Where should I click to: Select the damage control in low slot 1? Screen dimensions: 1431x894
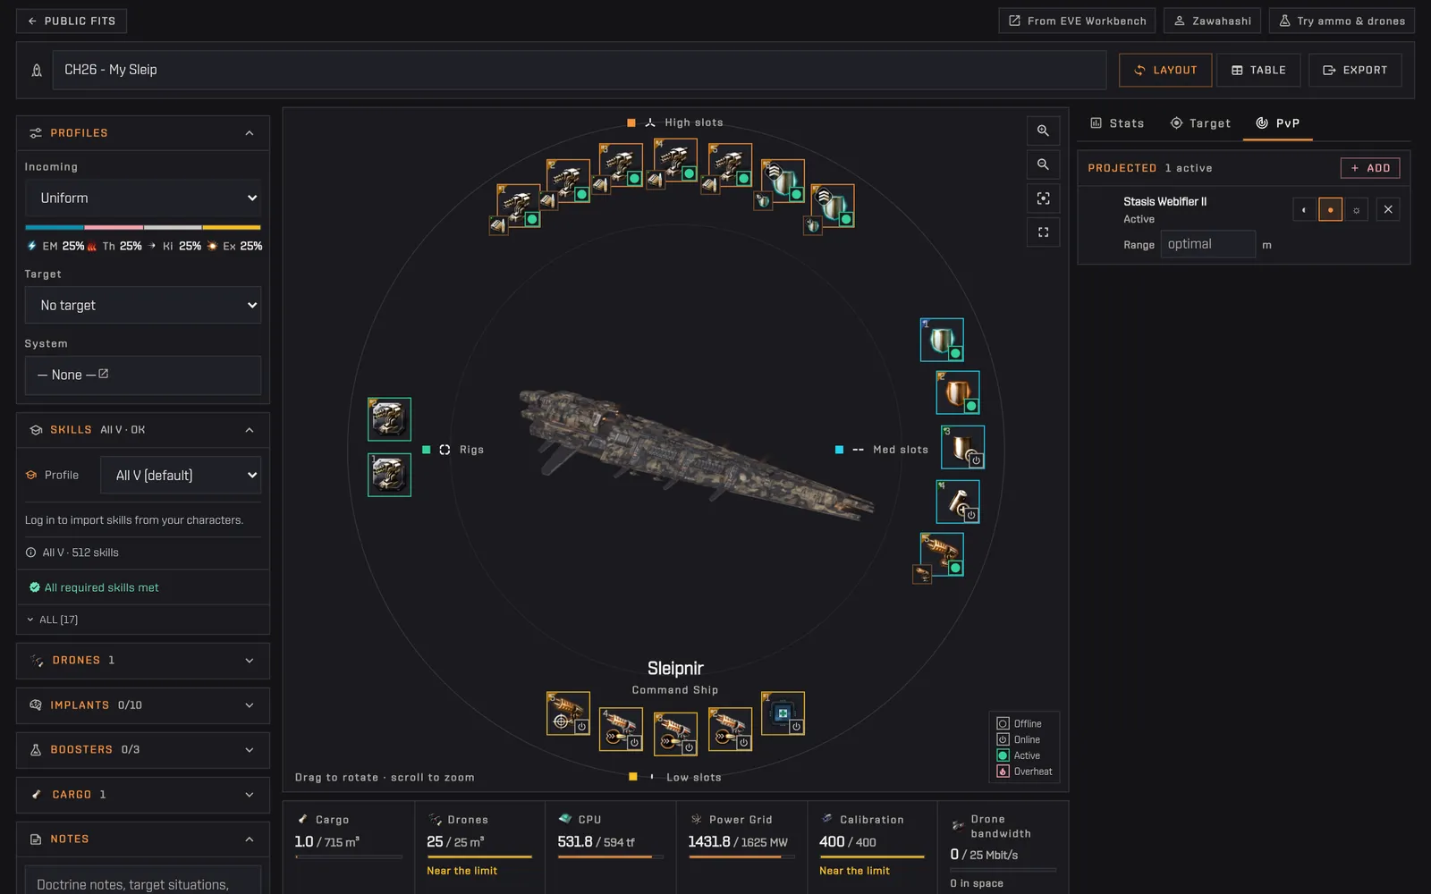click(x=783, y=713)
